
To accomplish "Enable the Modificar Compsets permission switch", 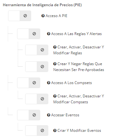I will (37, 99).
